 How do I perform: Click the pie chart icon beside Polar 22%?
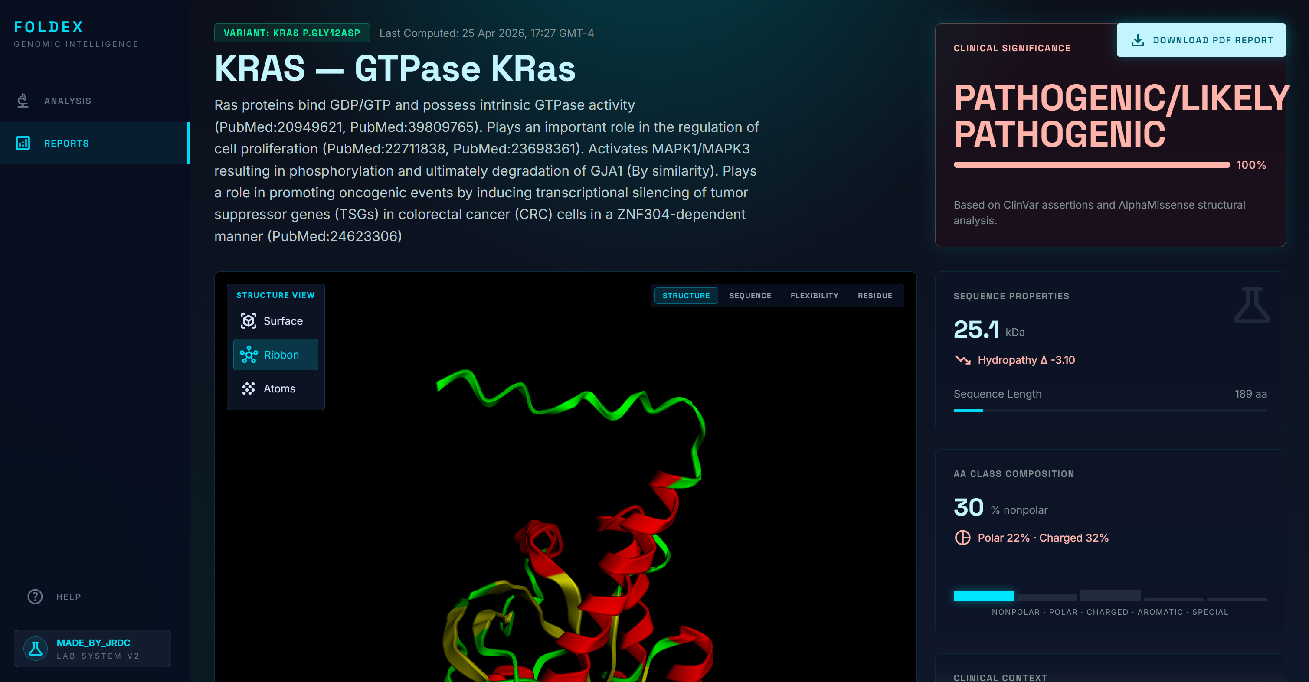tap(962, 537)
